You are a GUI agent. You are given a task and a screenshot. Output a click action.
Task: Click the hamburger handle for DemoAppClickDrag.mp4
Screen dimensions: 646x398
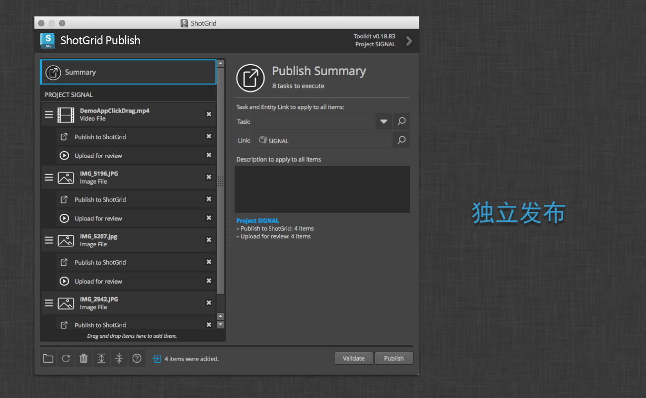[49, 114]
